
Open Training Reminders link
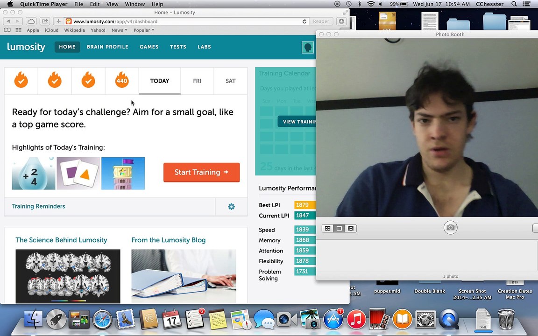[38, 206]
